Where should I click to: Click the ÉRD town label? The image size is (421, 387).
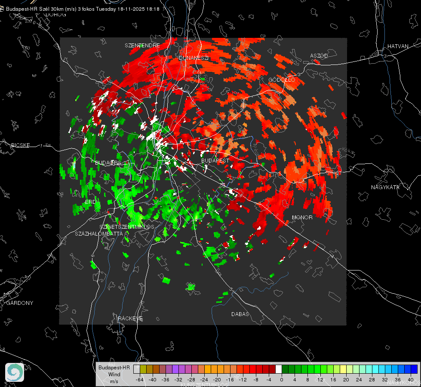(x=90, y=202)
